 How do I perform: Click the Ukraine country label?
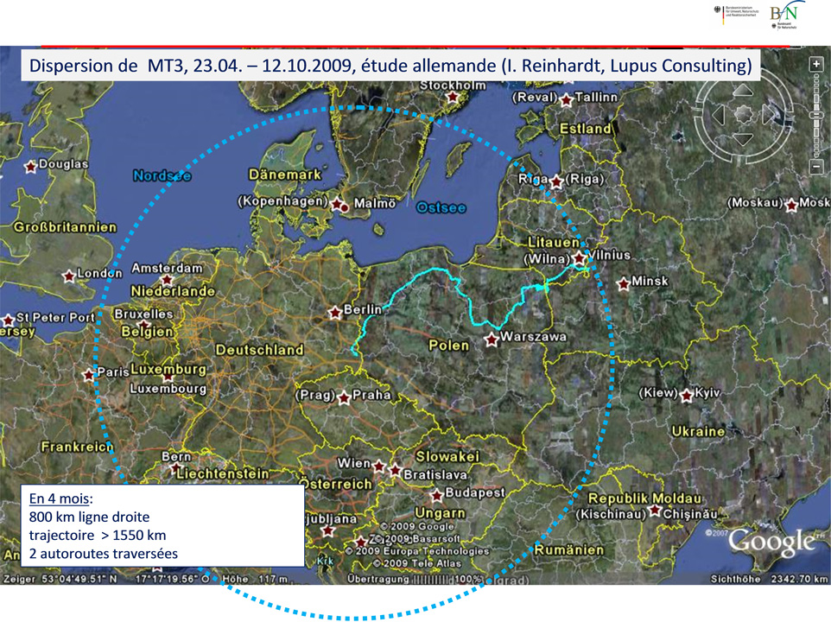(699, 431)
